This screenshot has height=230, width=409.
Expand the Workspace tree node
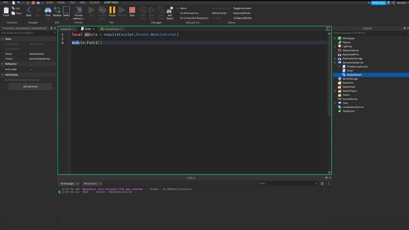pos(335,38)
